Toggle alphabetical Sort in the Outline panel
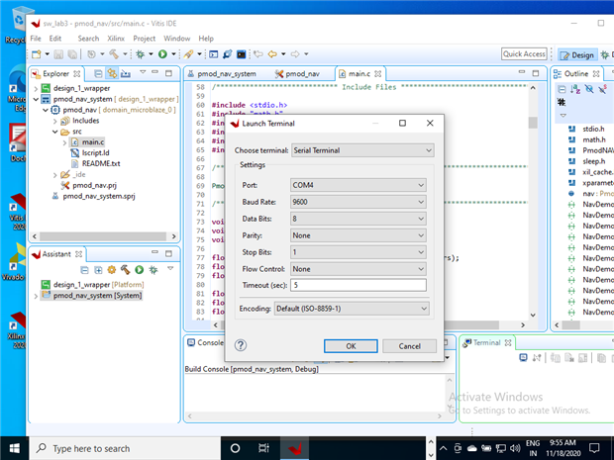The width and height of the screenshot is (614, 460). [x=575, y=89]
